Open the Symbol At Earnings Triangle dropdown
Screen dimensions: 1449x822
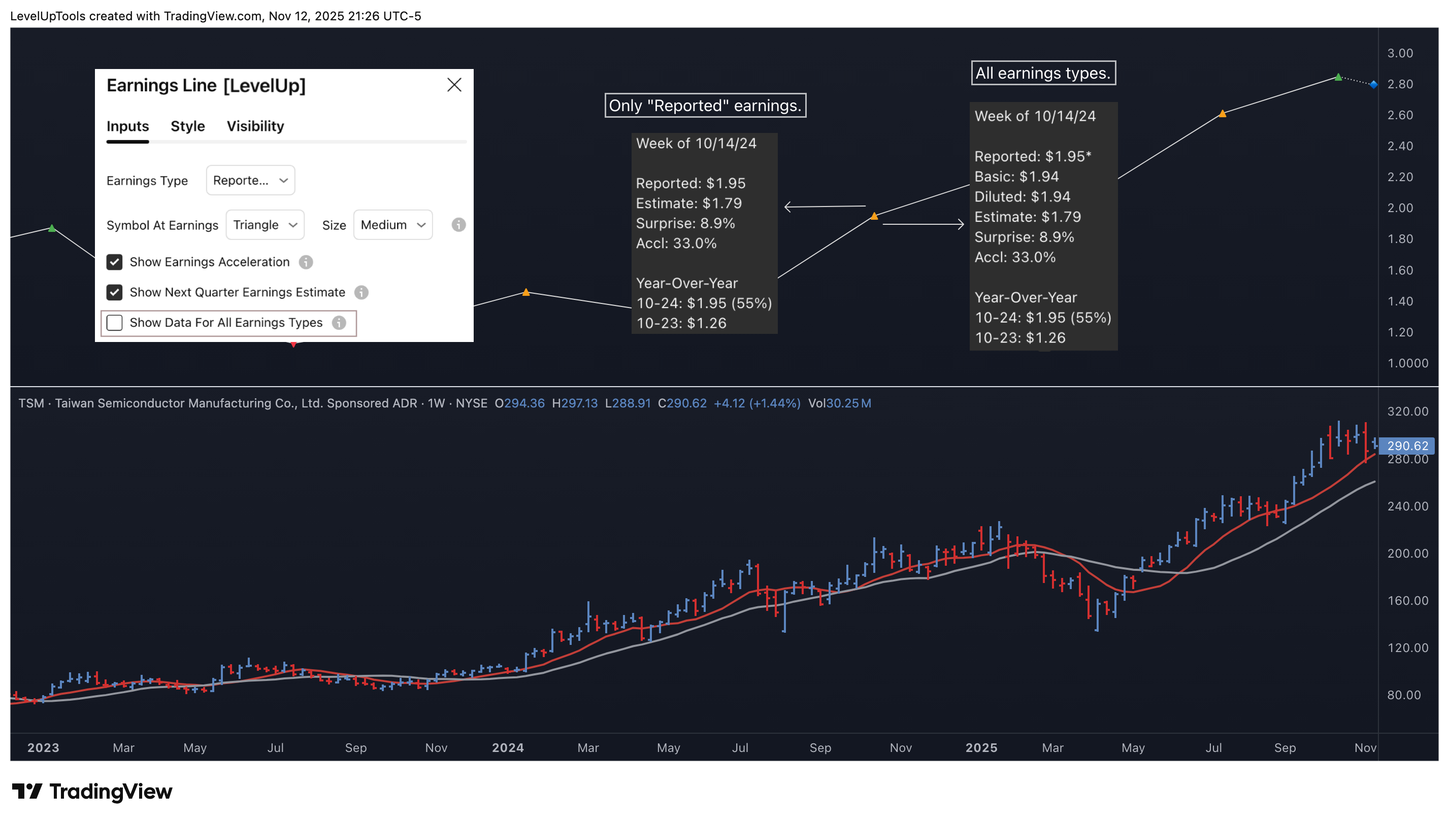click(x=265, y=225)
